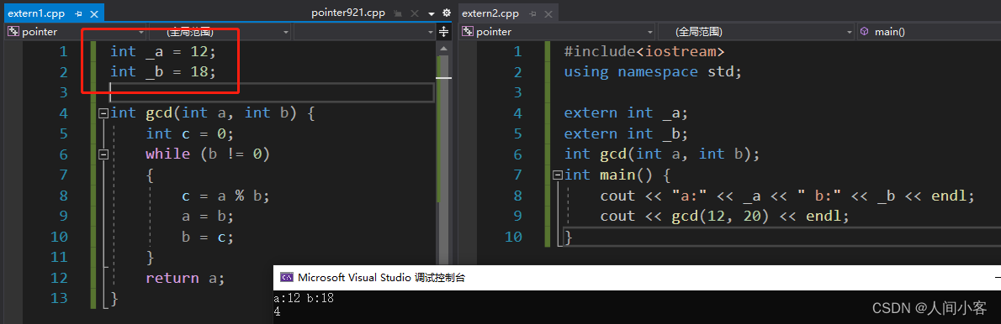Click 'b = c;' line in extern1.cpp
1001x324 pixels.
click(x=208, y=237)
